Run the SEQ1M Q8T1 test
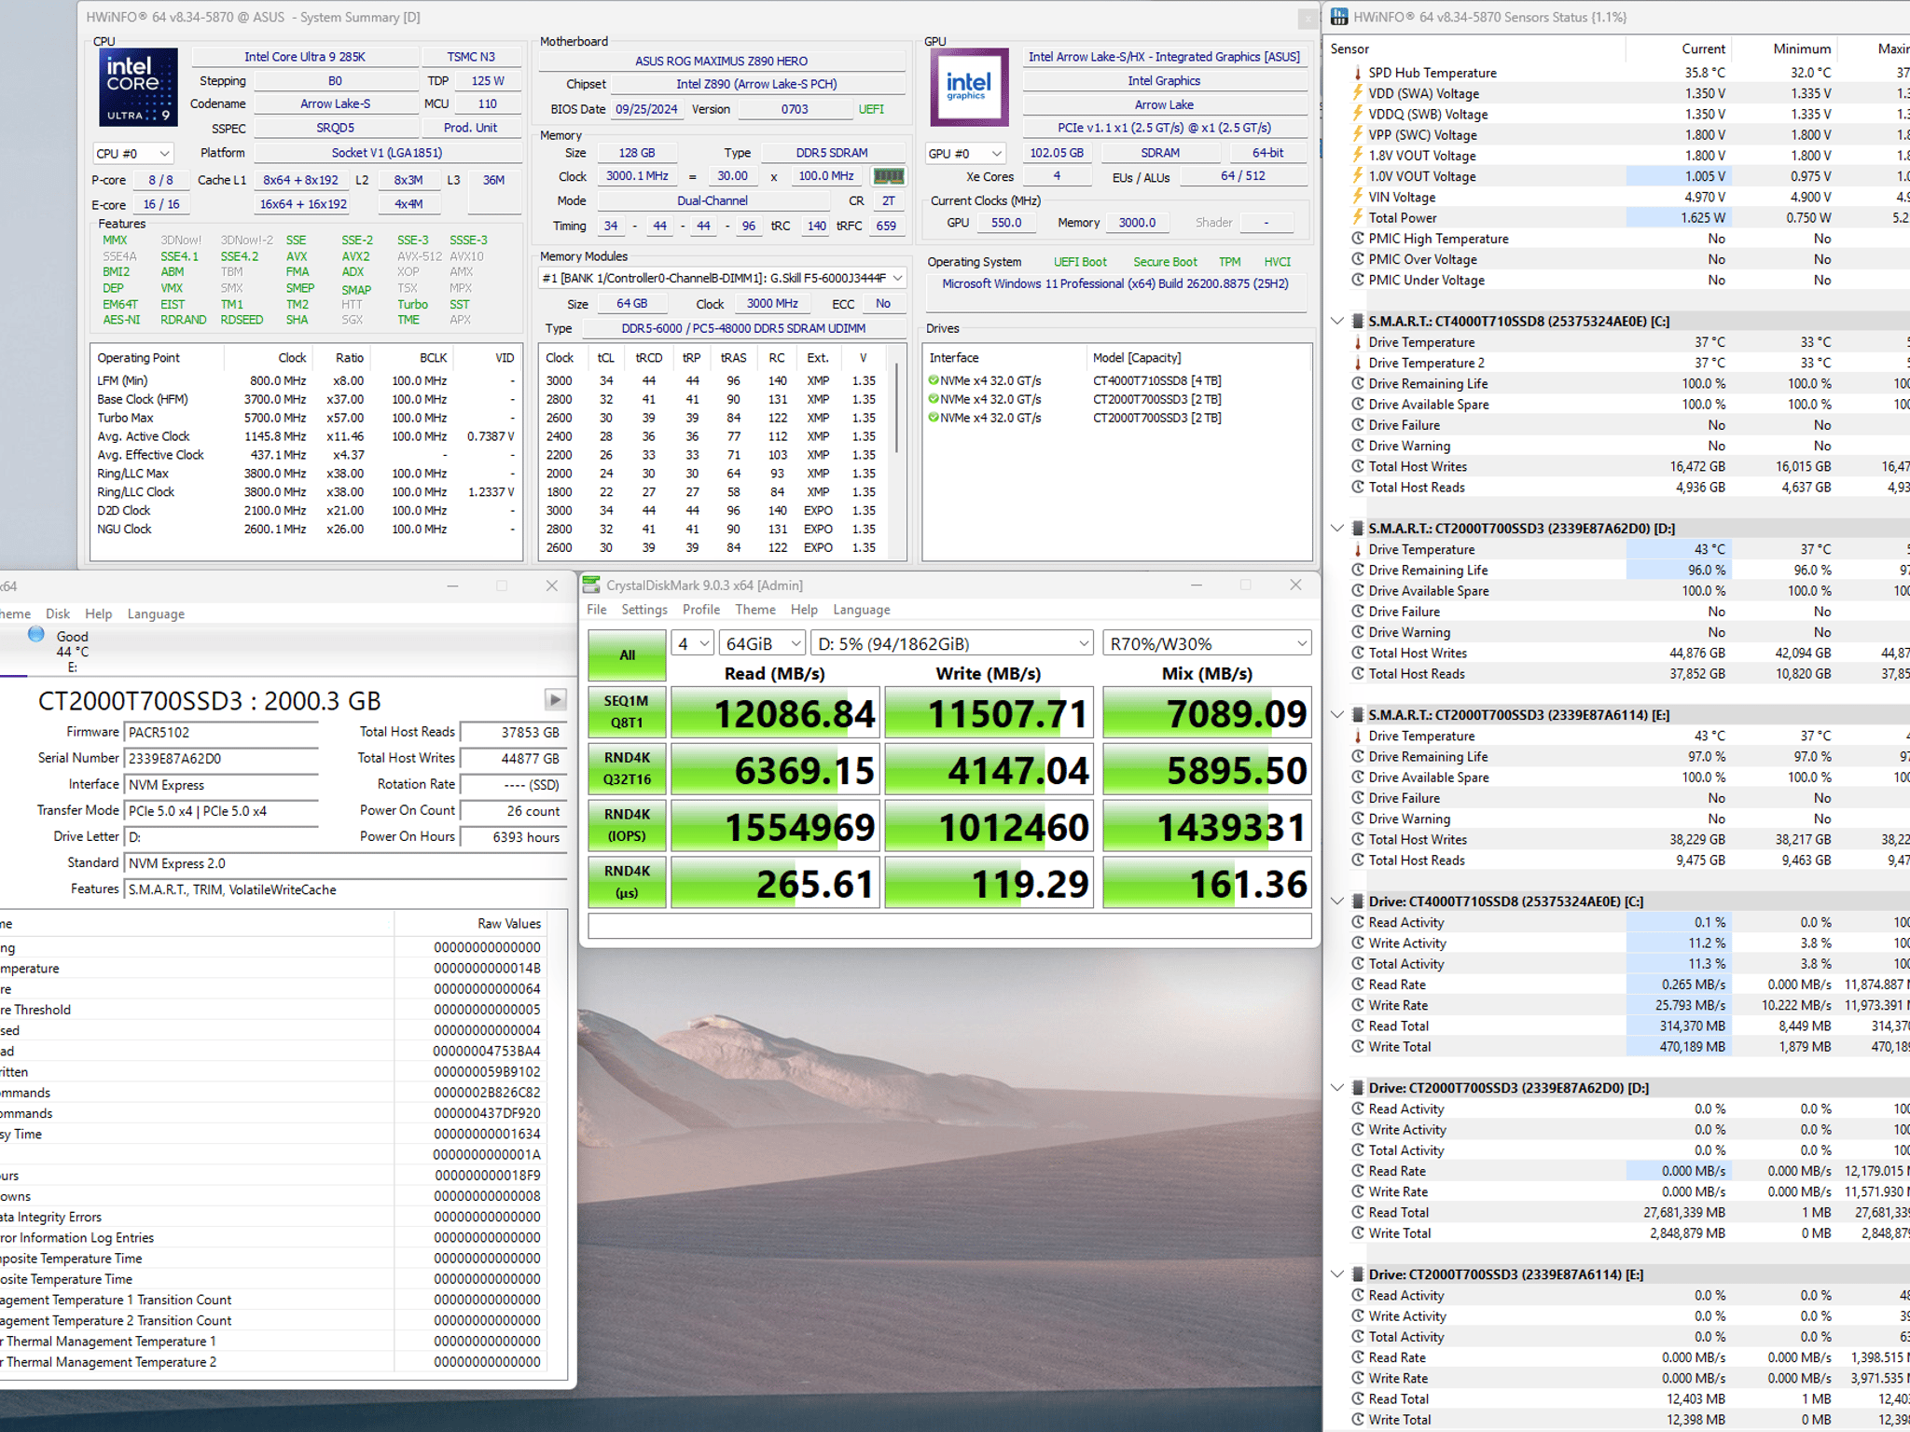 627,711
